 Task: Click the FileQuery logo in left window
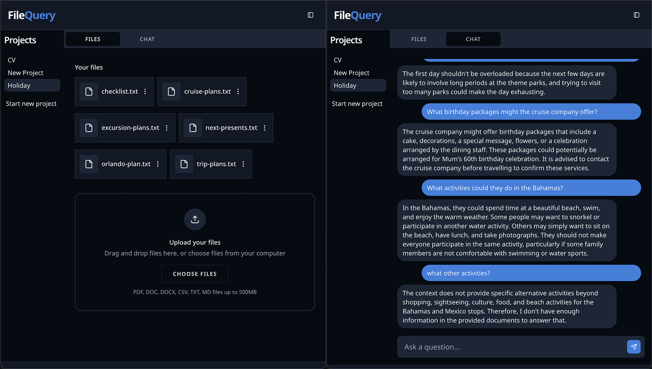pyautogui.click(x=32, y=15)
